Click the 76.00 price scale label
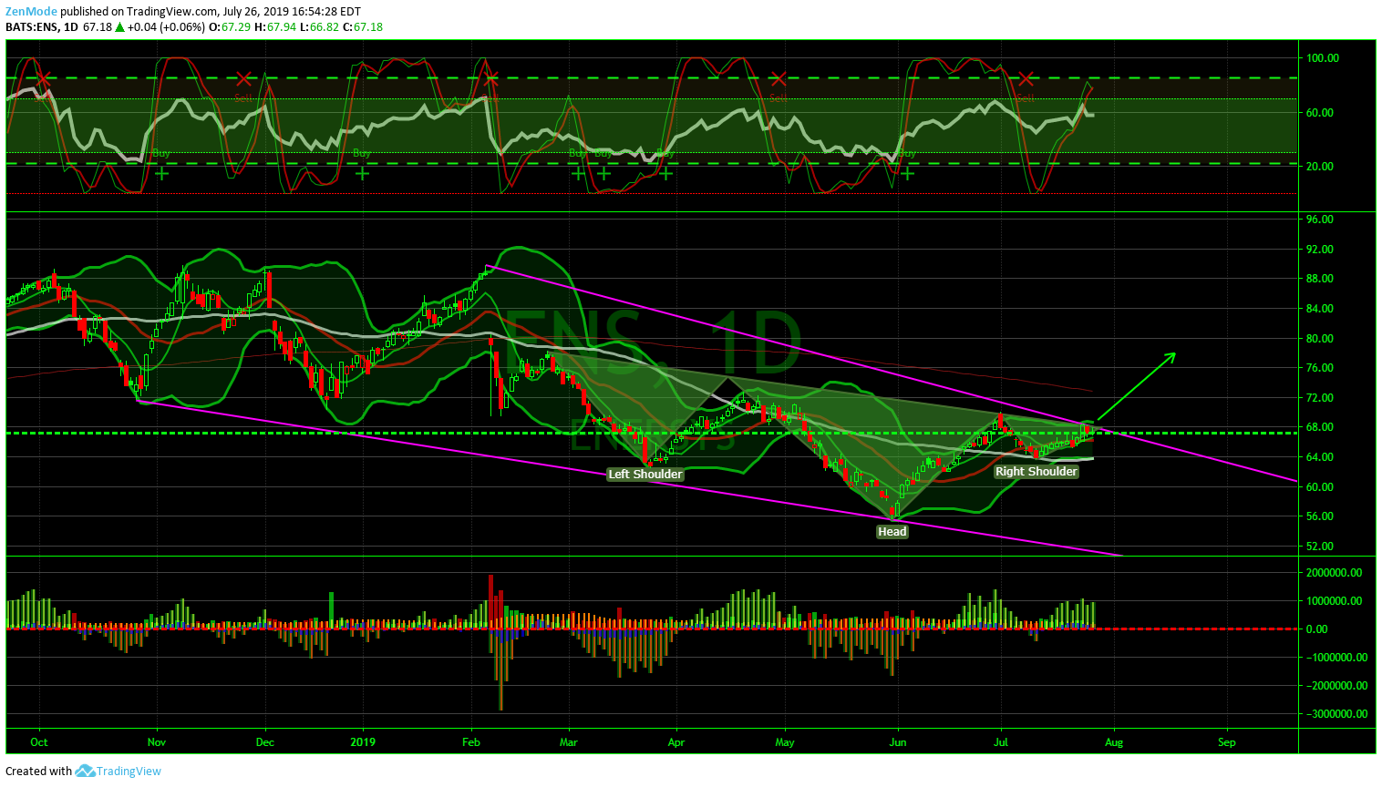This screenshot has height=787, width=1382. 1319,368
